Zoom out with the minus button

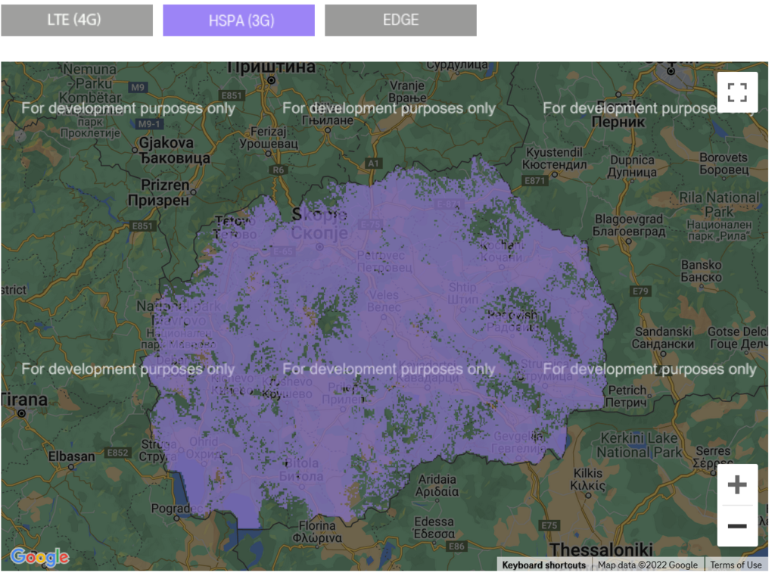tap(737, 526)
